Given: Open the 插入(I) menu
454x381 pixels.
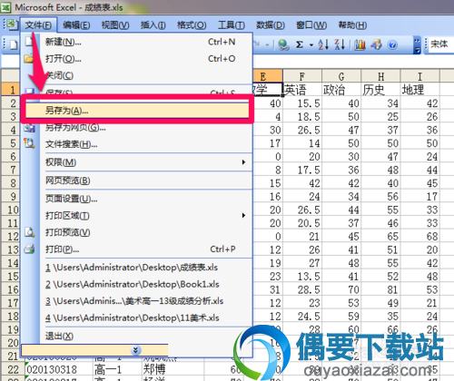Looking at the screenshot, I should pyautogui.click(x=153, y=25).
